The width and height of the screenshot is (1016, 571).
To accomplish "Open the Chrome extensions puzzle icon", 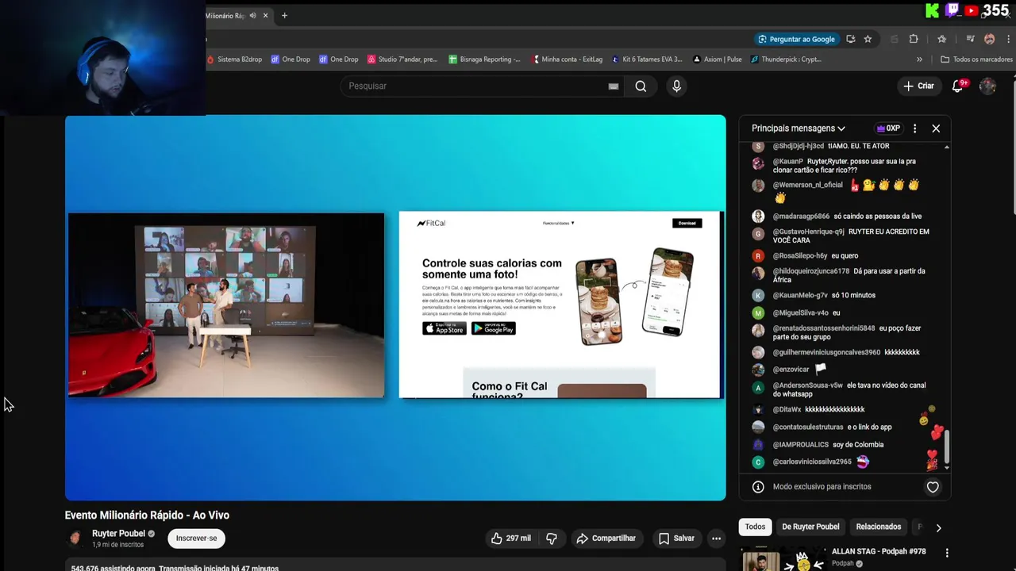I will pyautogui.click(x=914, y=39).
